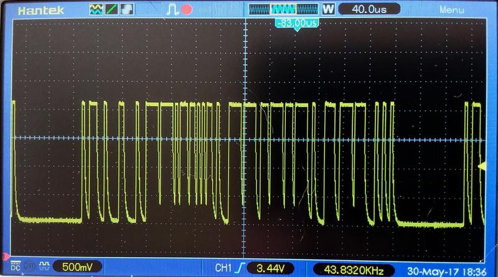Click the rising edge trigger slope icon

pyautogui.click(x=240, y=268)
